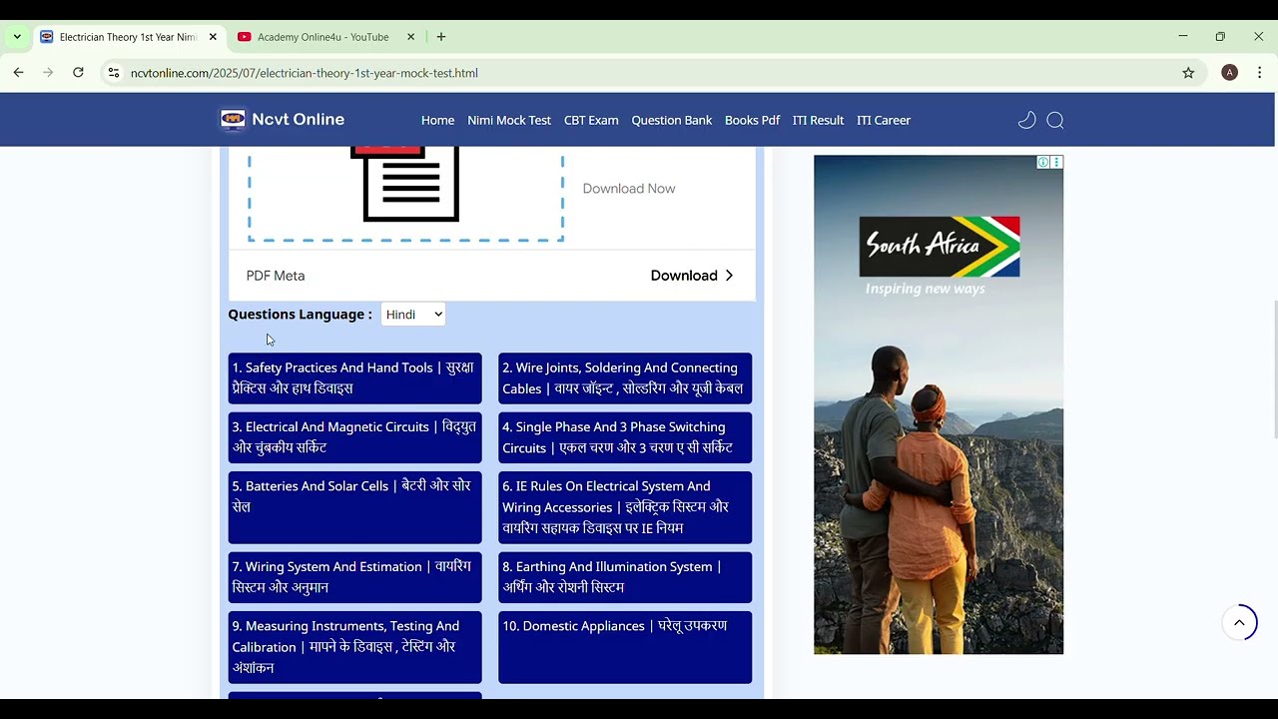The image size is (1278, 719).
Task: Open Batteries And Solar Cells test
Action: (x=354, y=507)
